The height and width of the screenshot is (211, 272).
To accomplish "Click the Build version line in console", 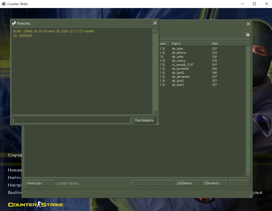I will coord(54,31).
